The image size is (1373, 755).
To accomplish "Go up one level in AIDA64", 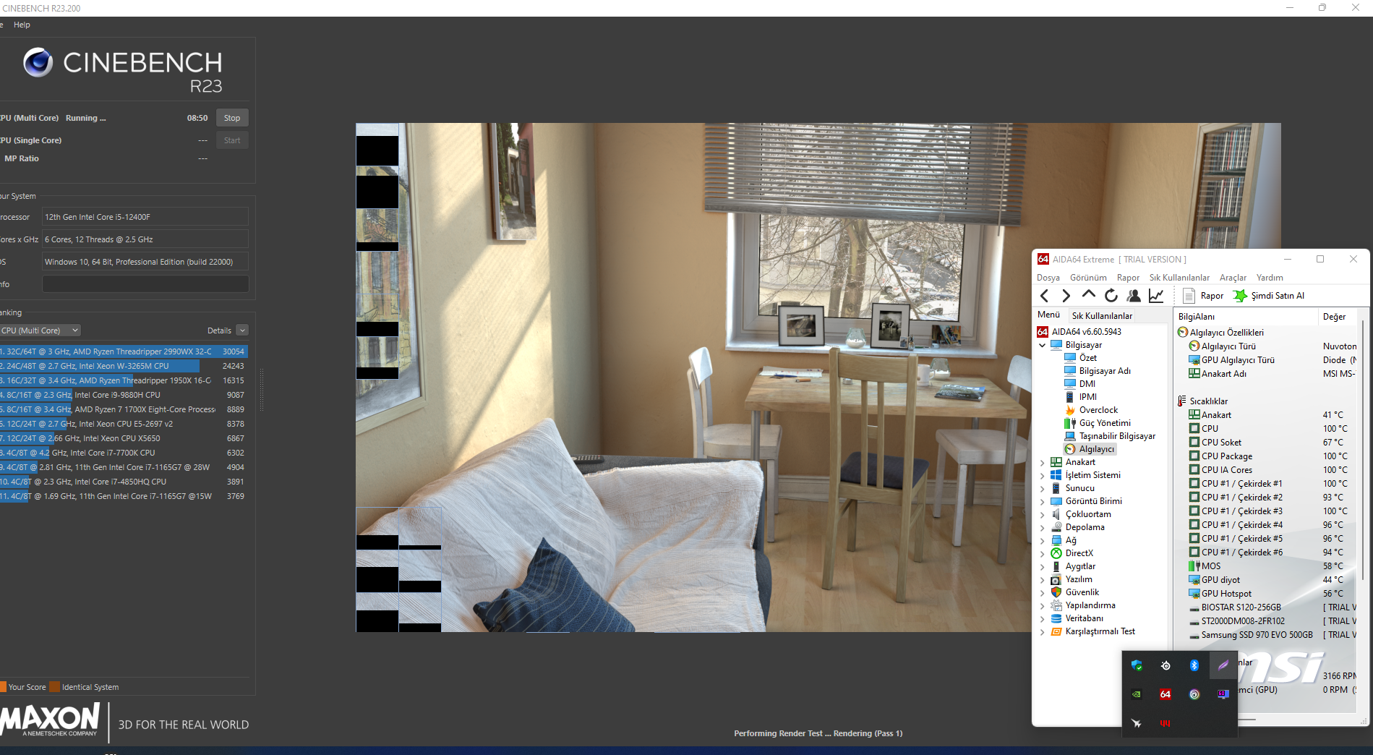I will 1088,295.
